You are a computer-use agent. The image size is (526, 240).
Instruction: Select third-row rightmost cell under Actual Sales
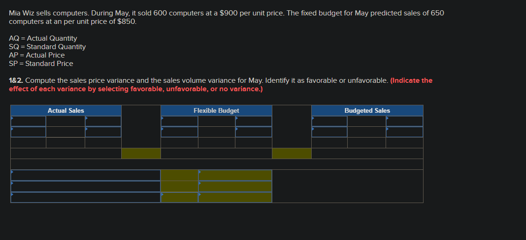click(x=103, y=143)
